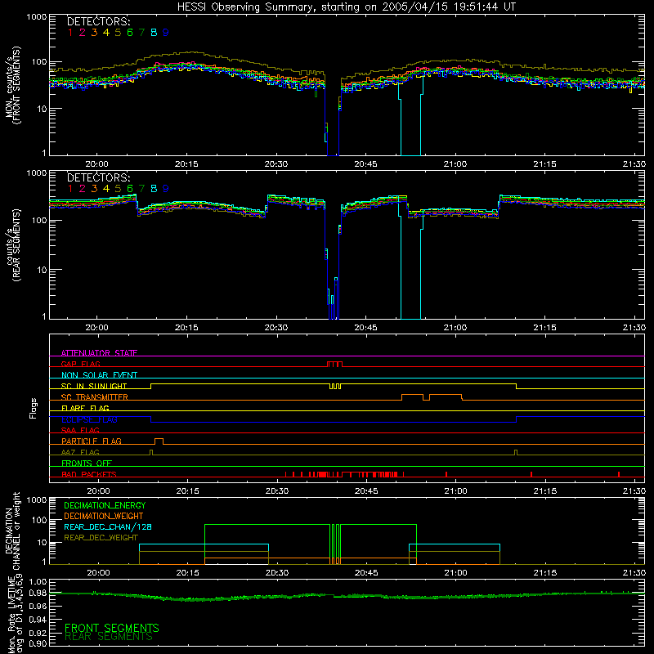
Task: Click DETECTORS: label in front segments panel
Action: point(99,22)
